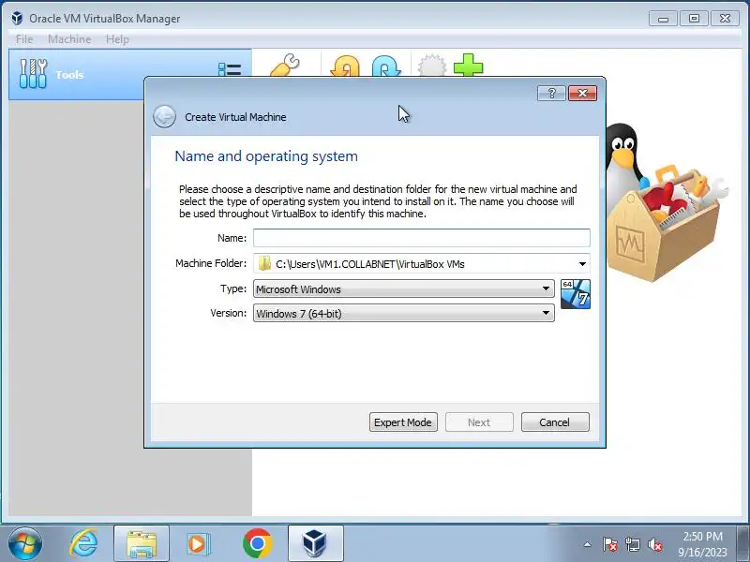This screenshot has width=750, height=562.
Task: Click the Add machine green plus icon
Action: tap(468, 65)
